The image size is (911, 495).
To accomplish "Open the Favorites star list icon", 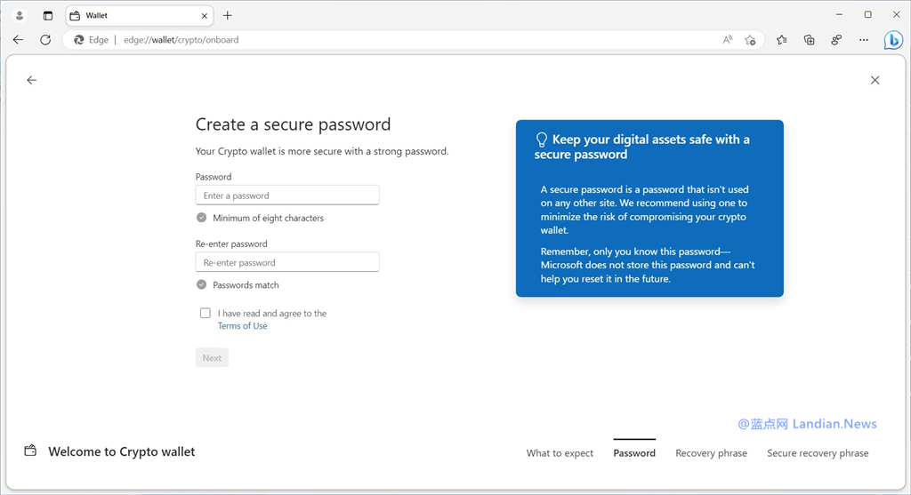I will click(x=781, y=40).
